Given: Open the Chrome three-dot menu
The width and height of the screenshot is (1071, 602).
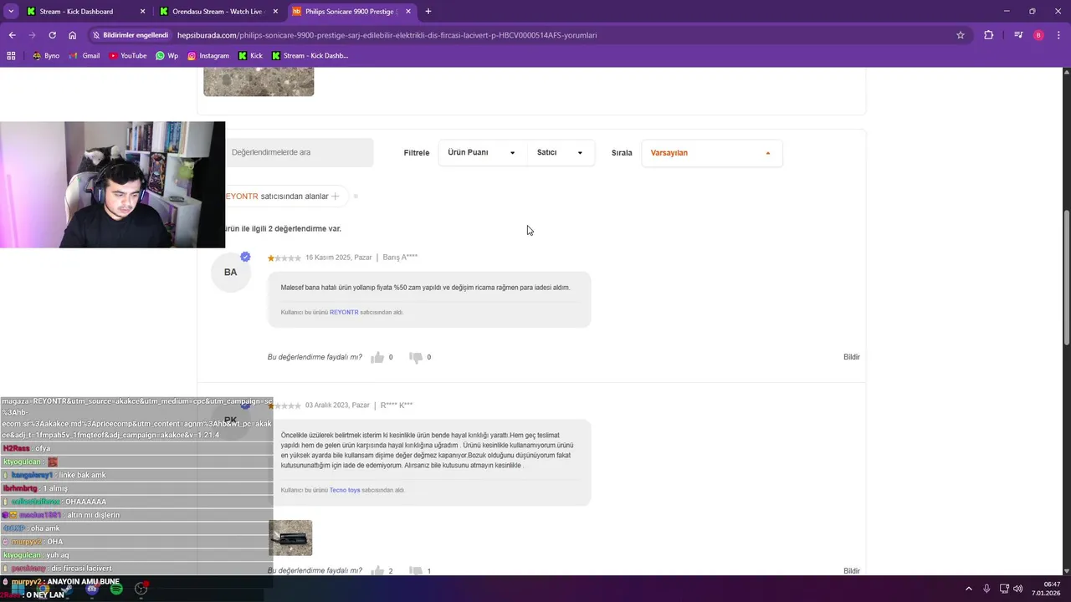Looking at the screenshot, I should 1059,35.
